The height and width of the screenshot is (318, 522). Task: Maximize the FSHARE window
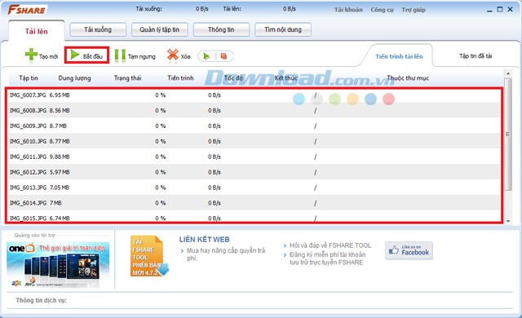(500, 10)
